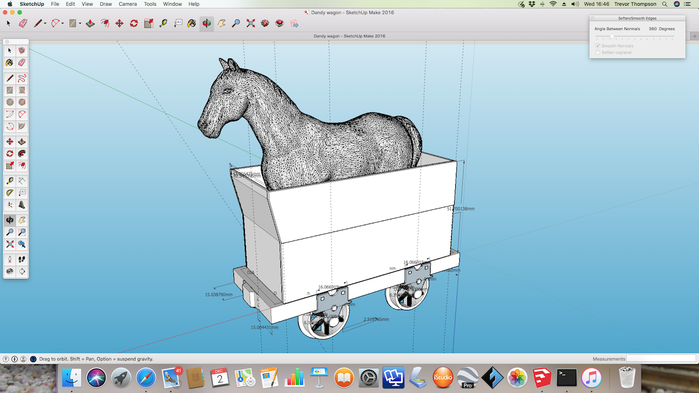Select the Rotated Rectangle tool in the side palette
This screenshot has width=699, height=393.
tap(22, 90)
